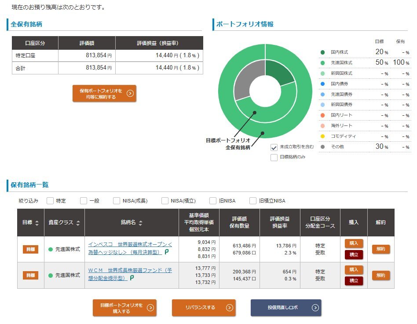Click the リバランスする button

204,308
